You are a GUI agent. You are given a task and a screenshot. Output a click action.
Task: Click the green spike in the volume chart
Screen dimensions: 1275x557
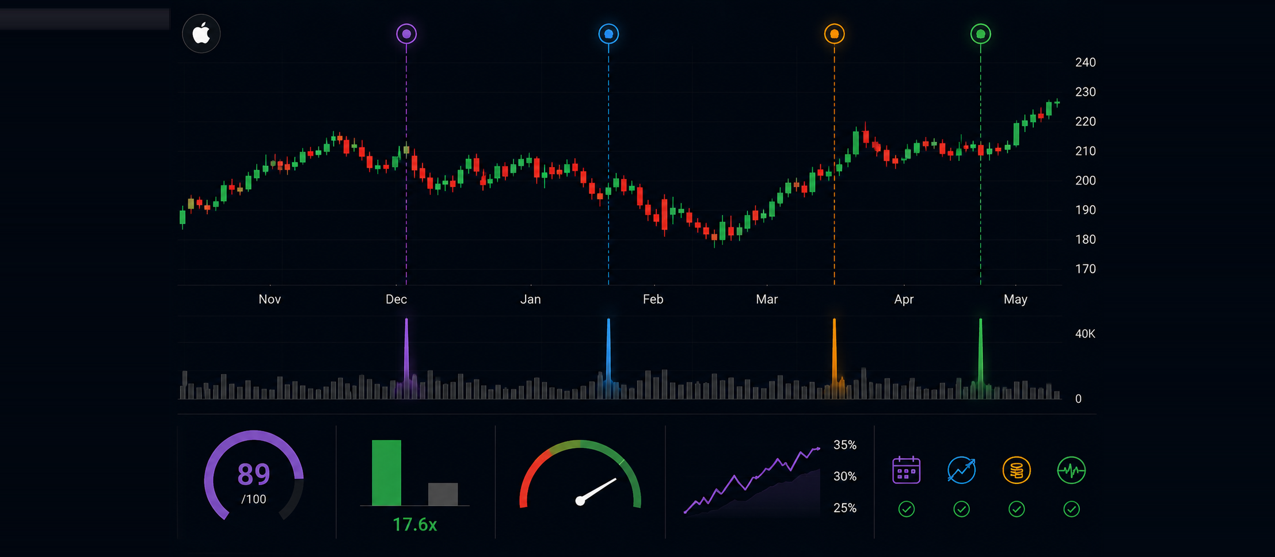click(x=980, y=358)
